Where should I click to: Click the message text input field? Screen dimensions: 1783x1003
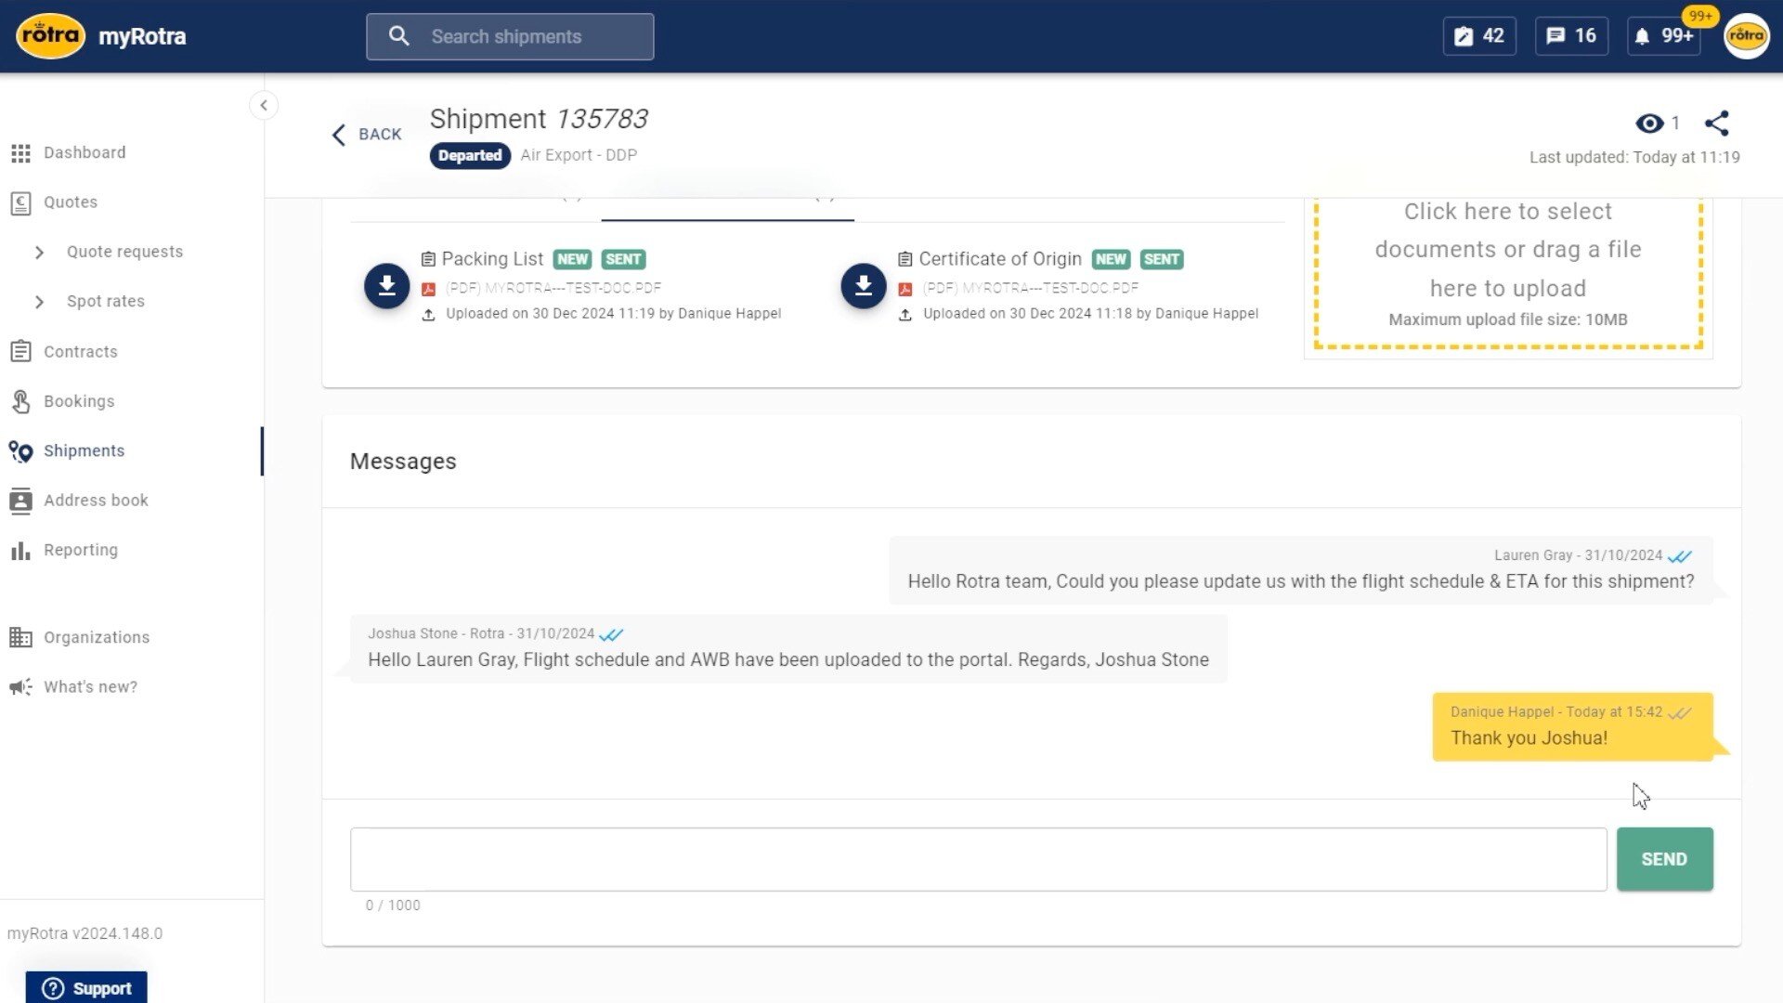tap(975, 859)
